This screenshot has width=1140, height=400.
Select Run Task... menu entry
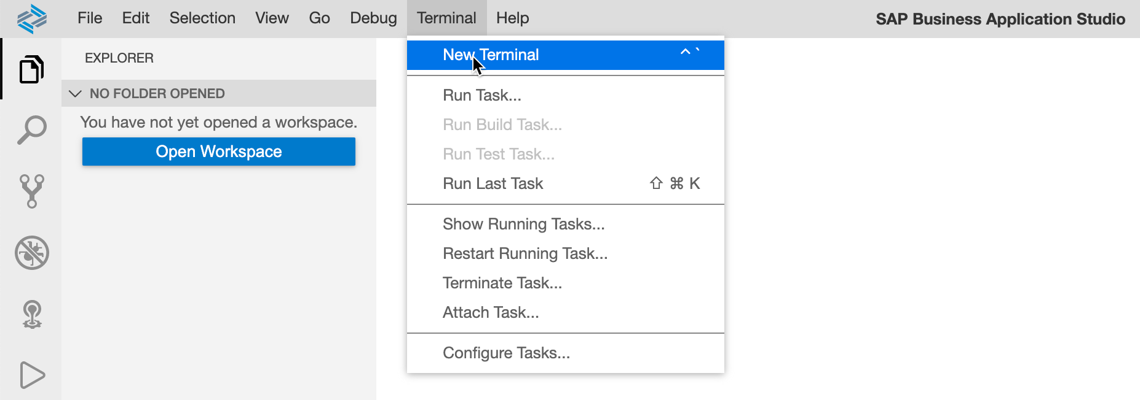pyautogui.click(x=566, y=96)
